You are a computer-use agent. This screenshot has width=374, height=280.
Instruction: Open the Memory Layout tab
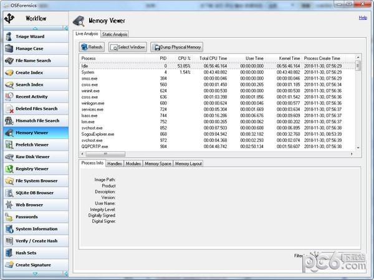tap(188, 164)
